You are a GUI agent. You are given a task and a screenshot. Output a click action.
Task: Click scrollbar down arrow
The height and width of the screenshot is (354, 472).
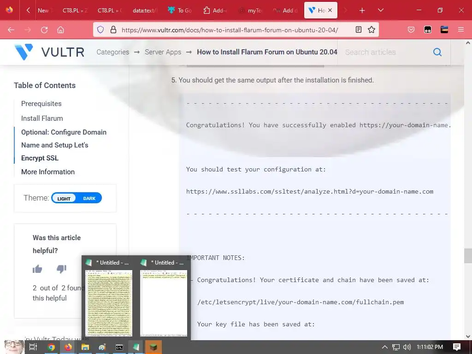468,336
